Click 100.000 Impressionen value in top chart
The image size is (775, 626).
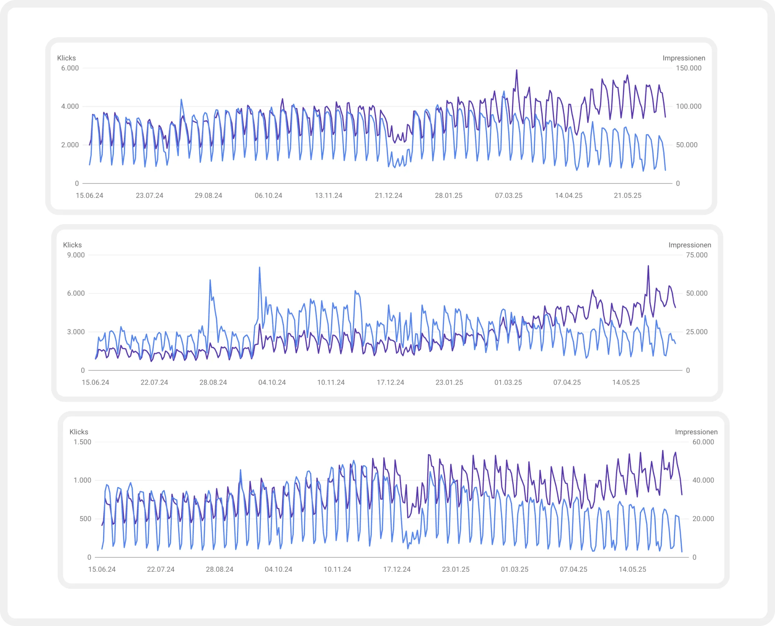coord(688,106)
